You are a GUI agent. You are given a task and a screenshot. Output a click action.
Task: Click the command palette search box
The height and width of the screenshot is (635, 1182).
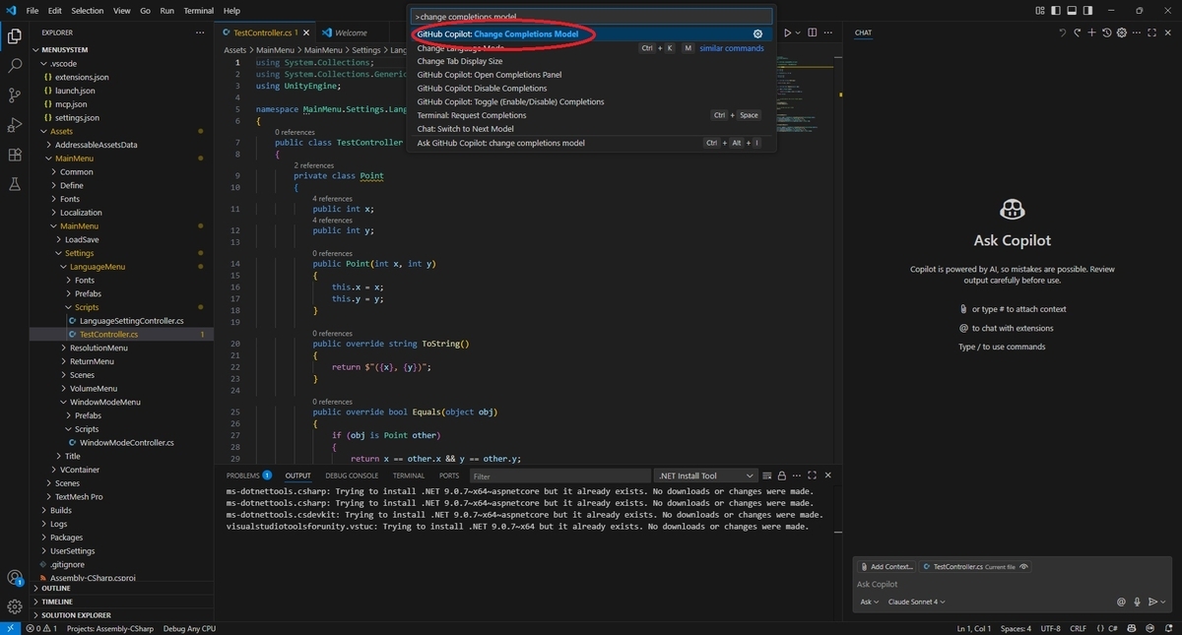(591, 16)
